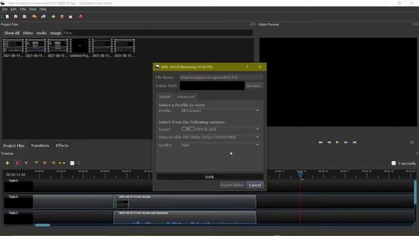
Task: Click the Center Timeline on Playhead icon
Action: (62, 163)
